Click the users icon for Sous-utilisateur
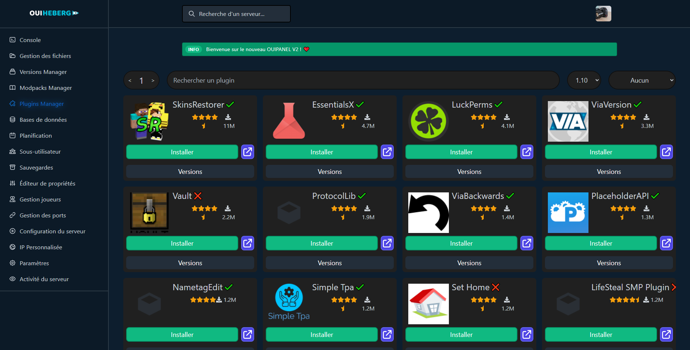Screen dimensions: 690x350 13,151
